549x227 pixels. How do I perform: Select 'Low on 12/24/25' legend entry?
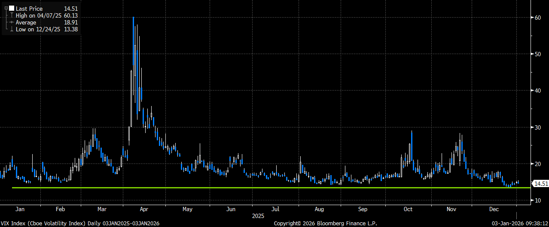[37, 29]
